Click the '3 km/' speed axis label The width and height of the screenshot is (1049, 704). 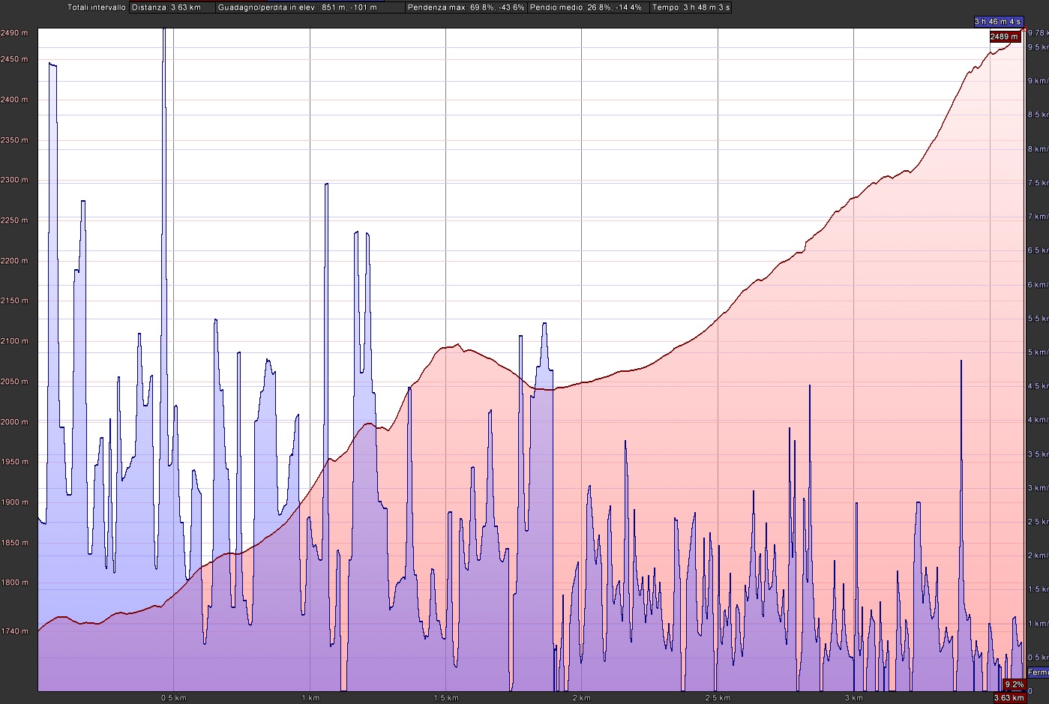point(1038,488)
